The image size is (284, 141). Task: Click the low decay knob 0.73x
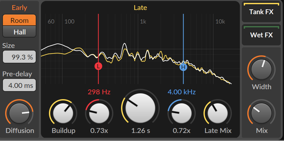click(x=99, y=113)
